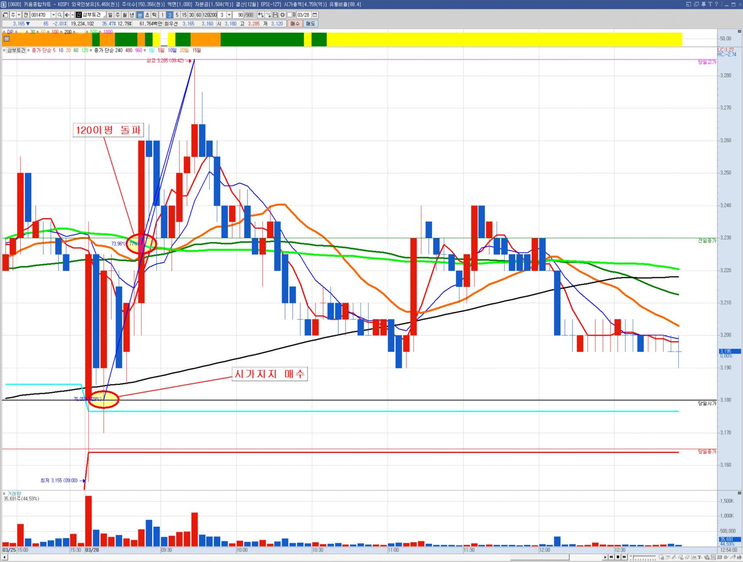The image size is (743, 562).
Task: Click the 매도 sell button
Action: click(x=310, y=24)
